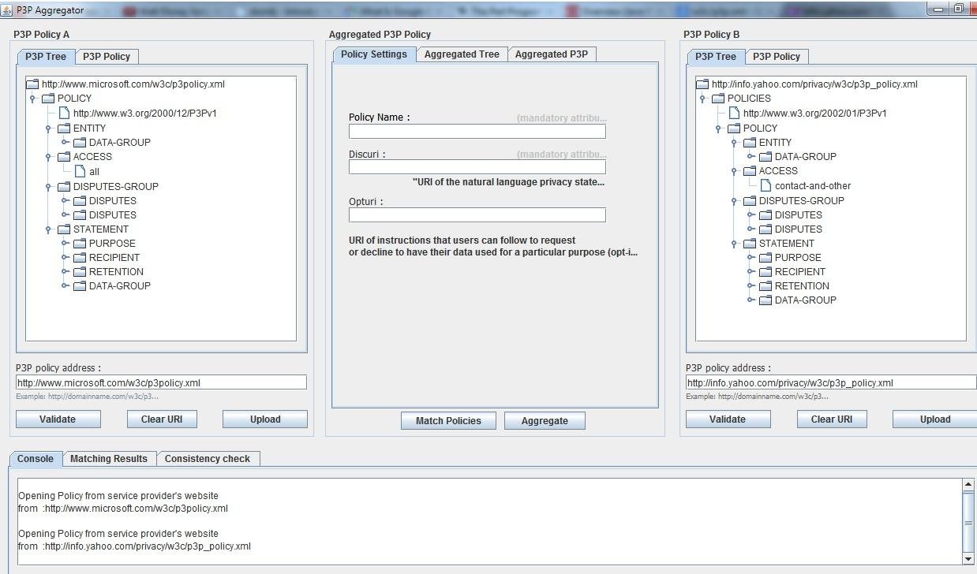The width and height of the screenshot is (977, 574).
Task: Click ACCESS folder icon in Policy A tree
Action: pyautogui.click(x=64, y=157)
